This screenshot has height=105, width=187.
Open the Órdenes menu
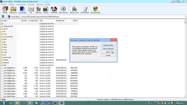[x=11, y=4]
